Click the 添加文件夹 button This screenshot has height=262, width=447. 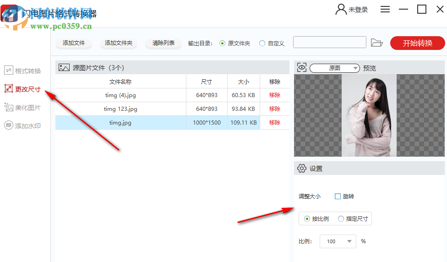click(119, 43)
